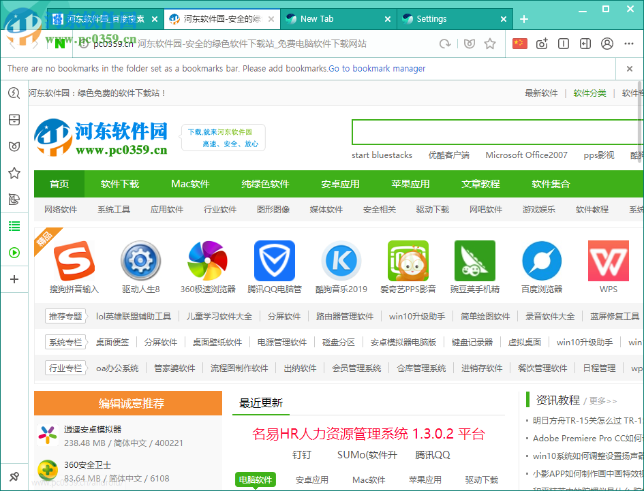
Task: Toggle the incognito mask icon in toolbar
Action: coord(470,43)
